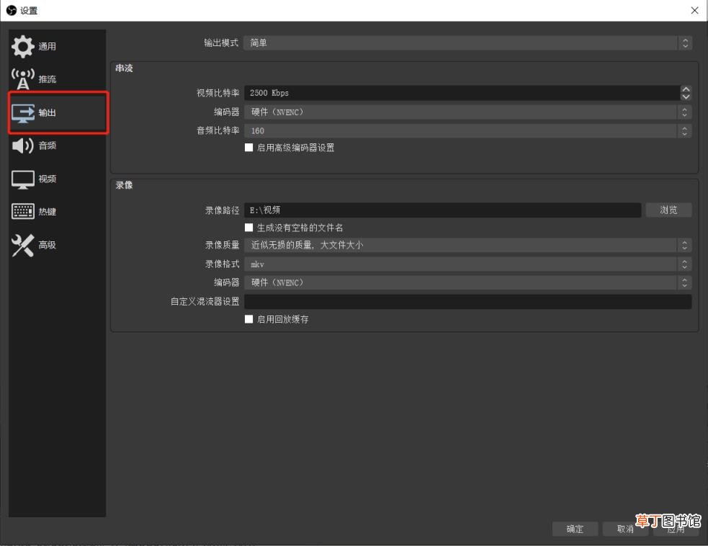Decrease 视频比特率 with the down arrow
Screen dimensions: 708x546
coord(686,97)
